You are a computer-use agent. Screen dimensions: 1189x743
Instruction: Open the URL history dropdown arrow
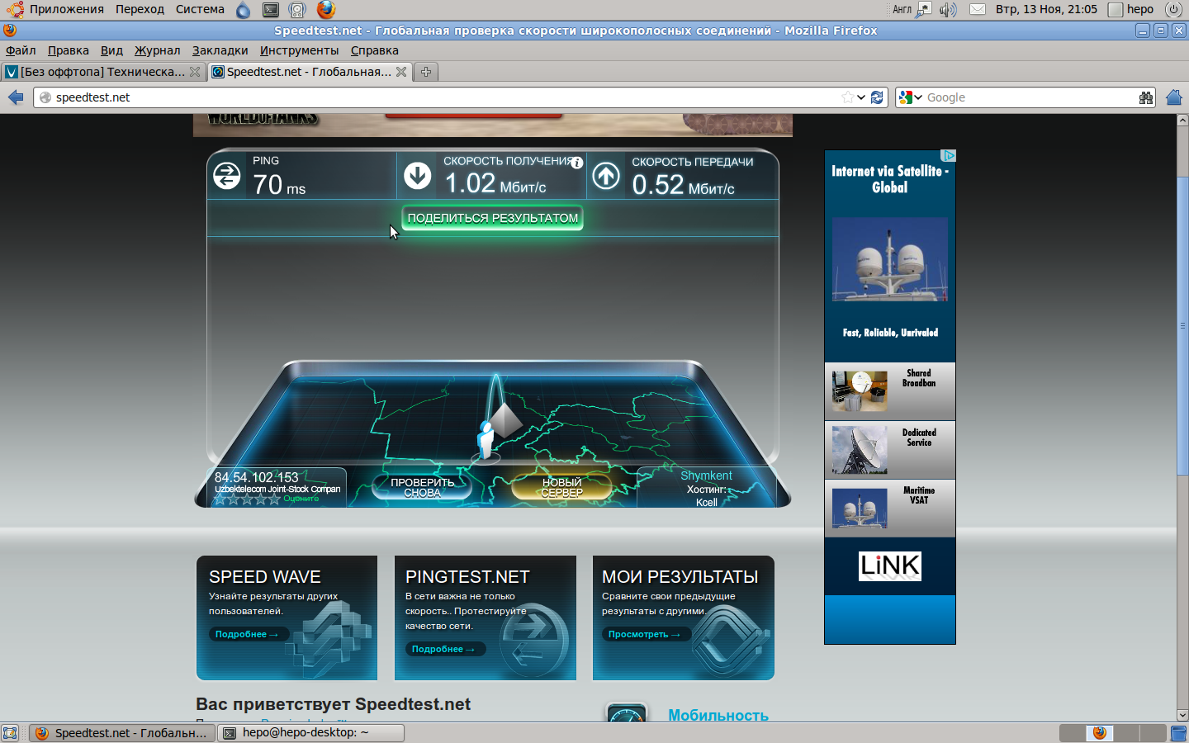(x=861, y=97)
